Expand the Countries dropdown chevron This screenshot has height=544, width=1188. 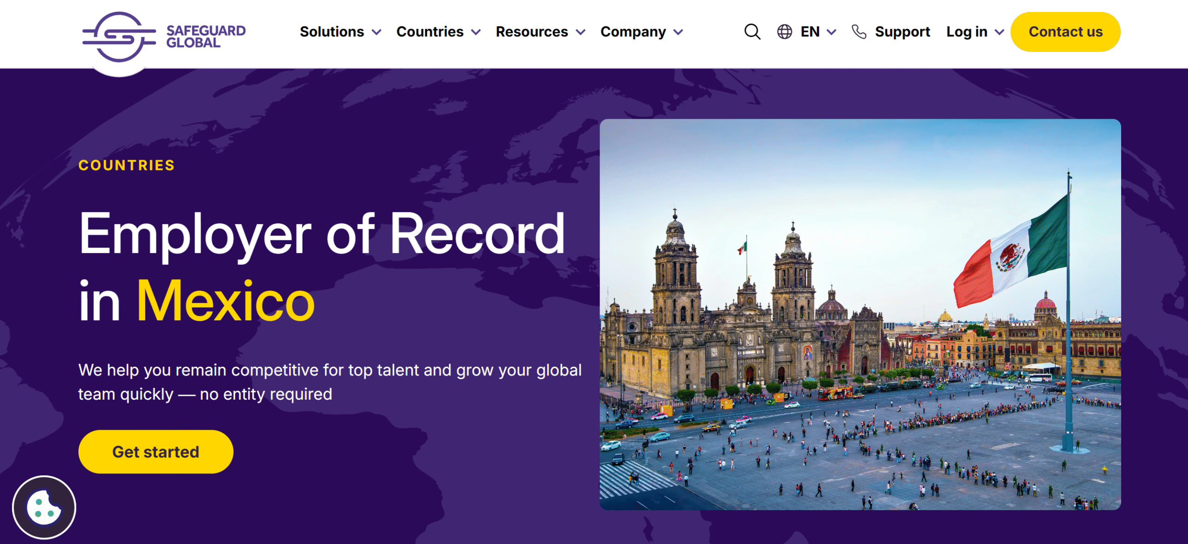476,32
